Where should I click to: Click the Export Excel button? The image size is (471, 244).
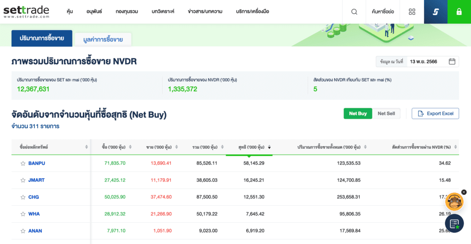[x=435, y=113]
